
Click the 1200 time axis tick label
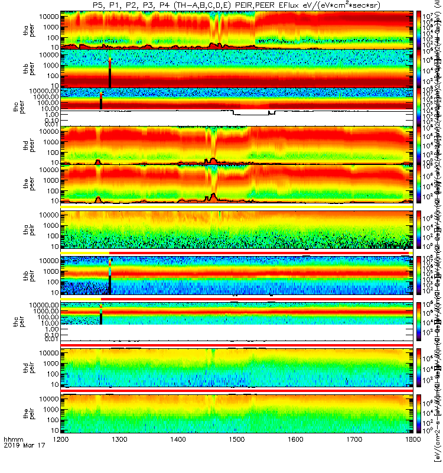click(x=61, y=439)
